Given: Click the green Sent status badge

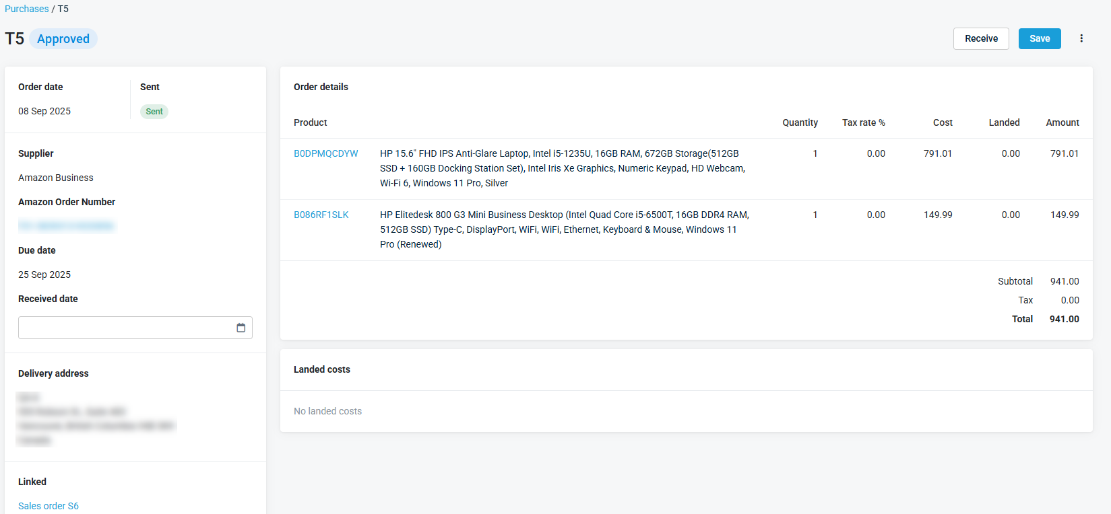Looking at the screenshot, I should (x=154, y=112).
